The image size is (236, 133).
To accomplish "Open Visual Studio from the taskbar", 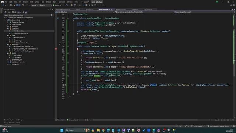I will [x=124, y=130].
